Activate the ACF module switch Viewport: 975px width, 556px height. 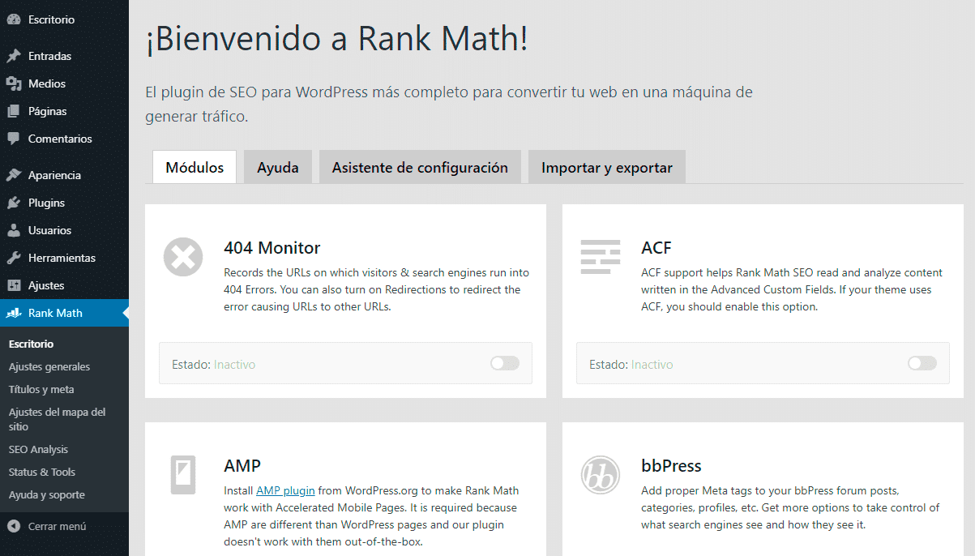click(x=922, y=363)
